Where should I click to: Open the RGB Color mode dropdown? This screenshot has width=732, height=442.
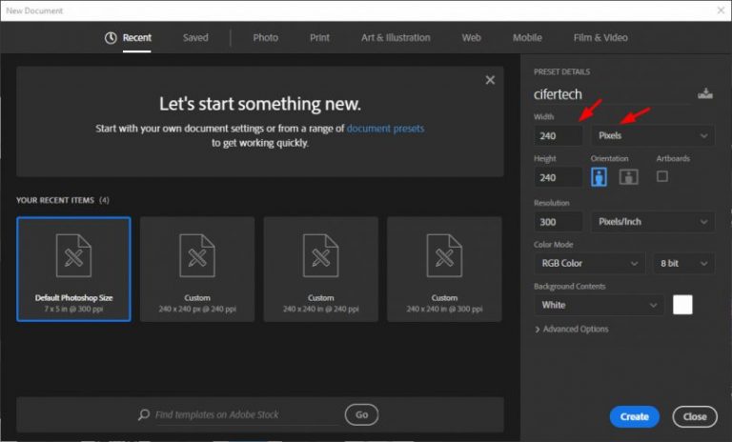(589, 263)
